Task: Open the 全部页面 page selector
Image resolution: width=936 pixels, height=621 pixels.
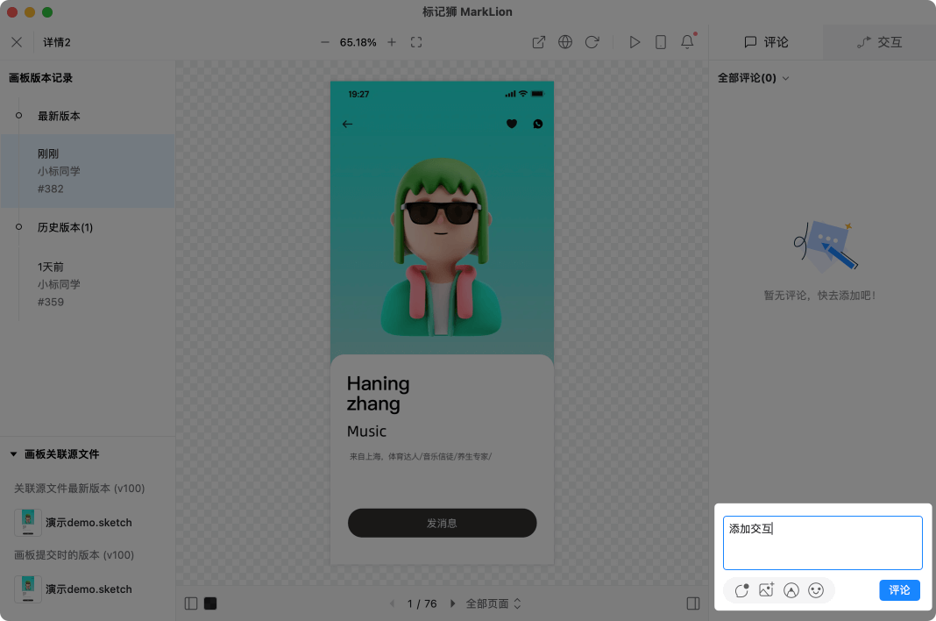Action: pos(493,603)
